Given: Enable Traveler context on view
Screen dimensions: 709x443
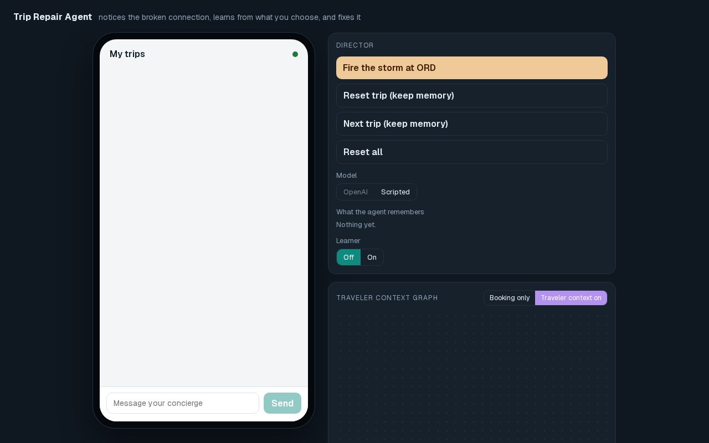Looking at the screenshot, I should [x=571, y=298].
